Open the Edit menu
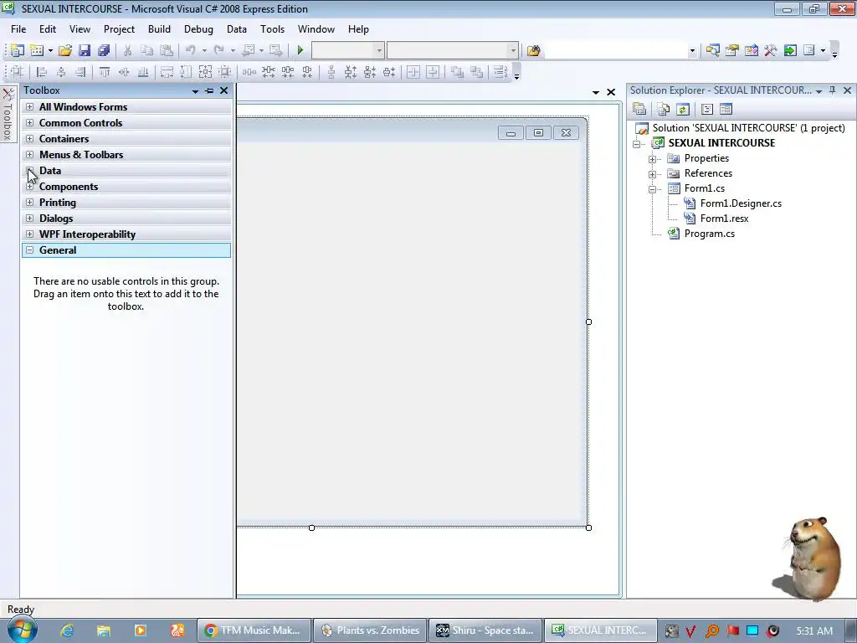Image resolution: width=857 pixels, height=643 pixels. pyautogui.click(x=48, y=29)
